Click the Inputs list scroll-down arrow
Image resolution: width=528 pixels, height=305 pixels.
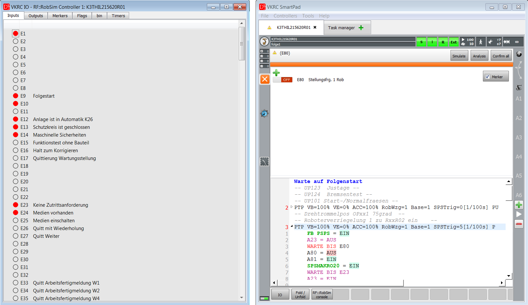242,298
